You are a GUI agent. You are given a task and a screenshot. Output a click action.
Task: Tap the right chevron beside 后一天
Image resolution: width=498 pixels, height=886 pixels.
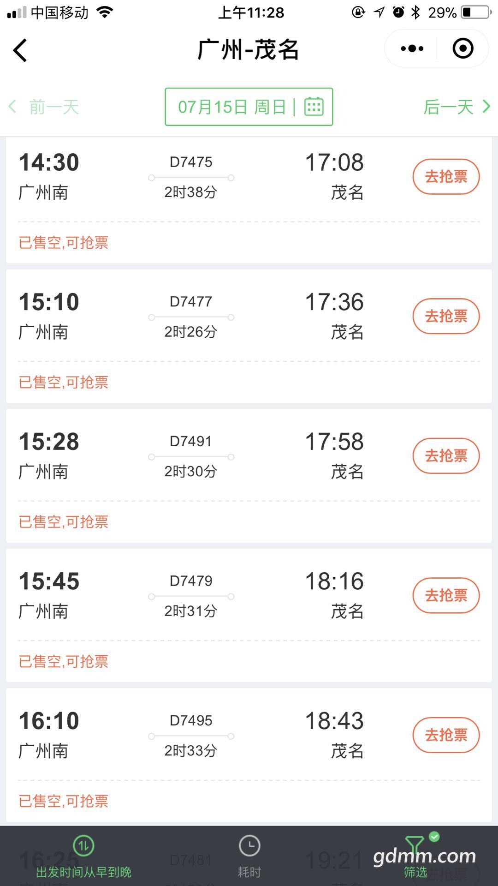click(x=486, y=107)
